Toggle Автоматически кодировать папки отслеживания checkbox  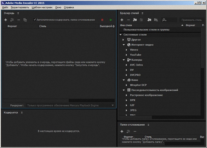click(35, 20)
